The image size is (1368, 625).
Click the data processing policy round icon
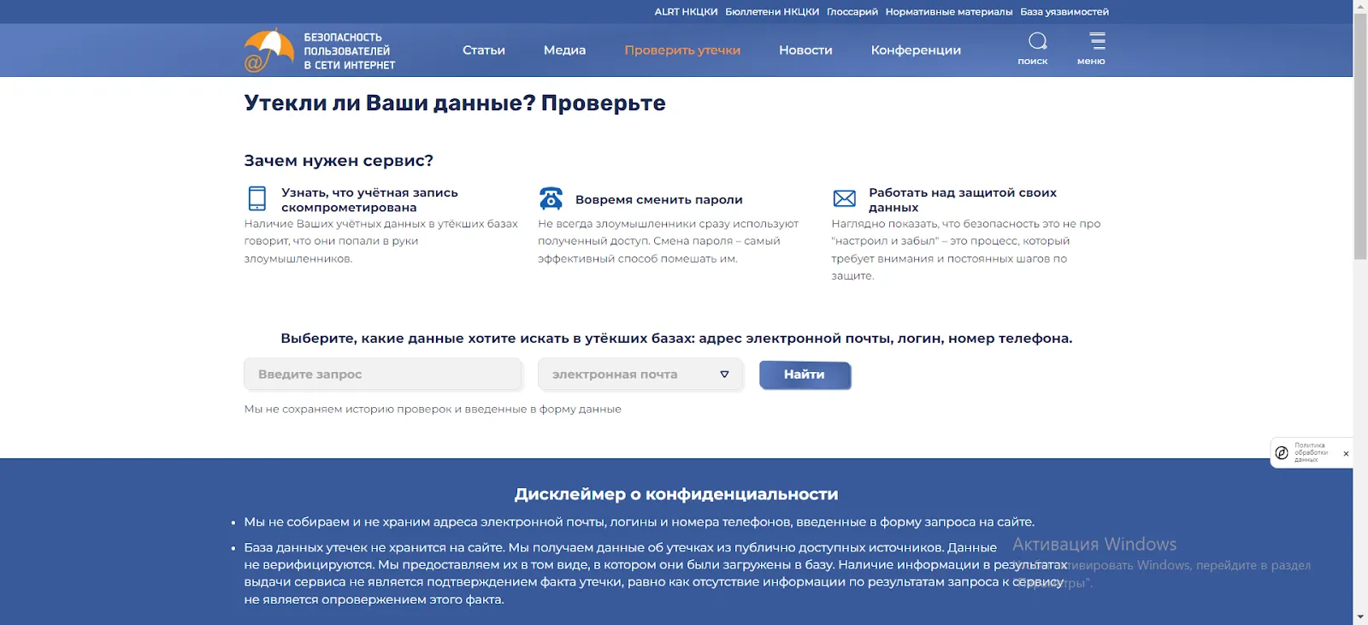[1282, 453]
